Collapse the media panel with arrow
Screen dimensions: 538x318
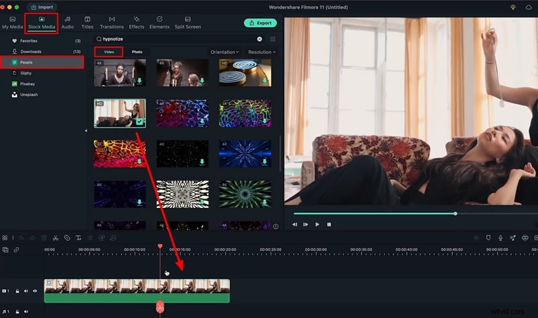(86, 130)
